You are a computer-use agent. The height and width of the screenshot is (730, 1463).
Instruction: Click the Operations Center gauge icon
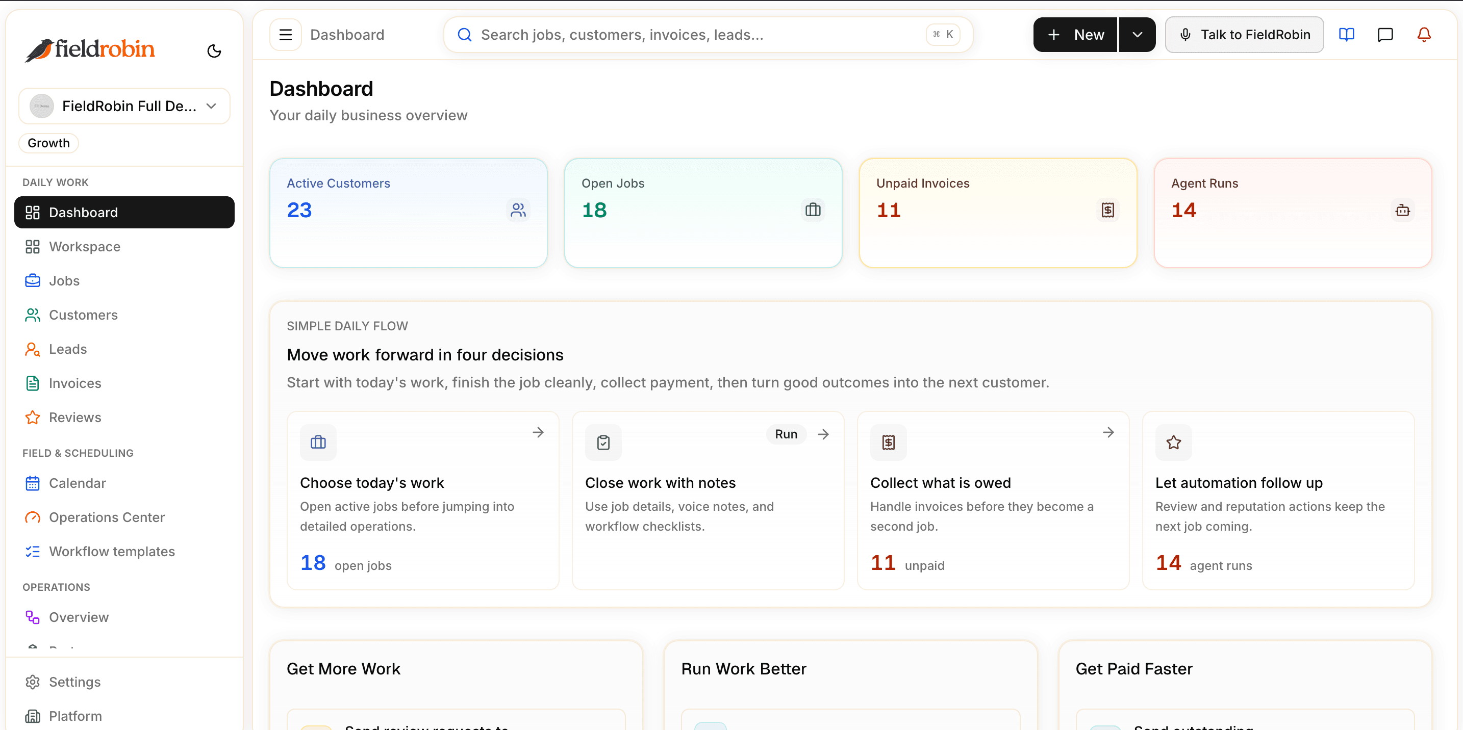pyautogui.click(x=32, y=517)
